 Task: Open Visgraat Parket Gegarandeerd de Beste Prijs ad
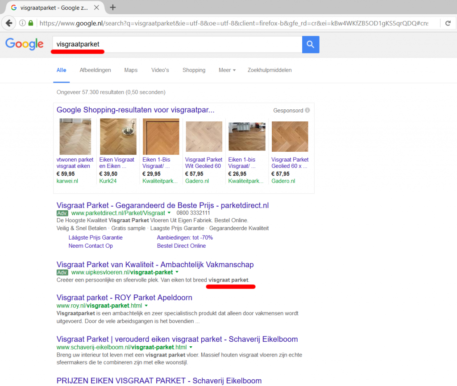click(162, 205)
